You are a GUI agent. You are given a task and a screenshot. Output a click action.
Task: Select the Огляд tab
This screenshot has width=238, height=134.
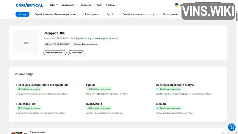click(23, 14)
